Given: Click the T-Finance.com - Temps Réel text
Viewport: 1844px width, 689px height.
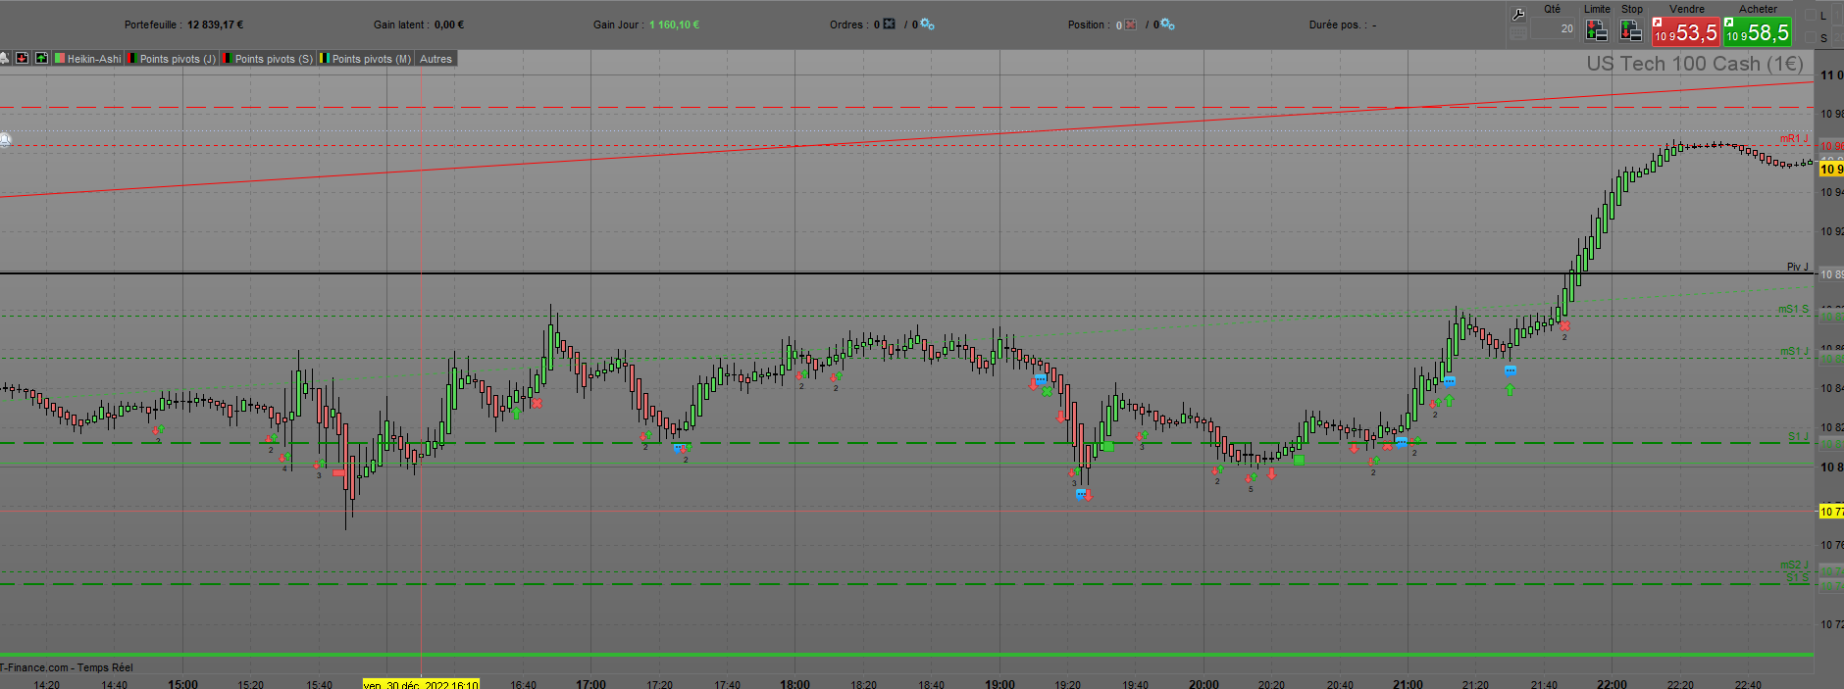Looking at the screenshot, I should pyautogui.click(x=66, y=667).
